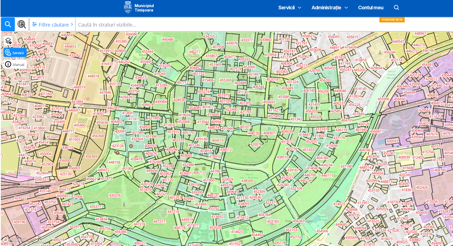Select parcel label 454506

(x=322, y=231)
